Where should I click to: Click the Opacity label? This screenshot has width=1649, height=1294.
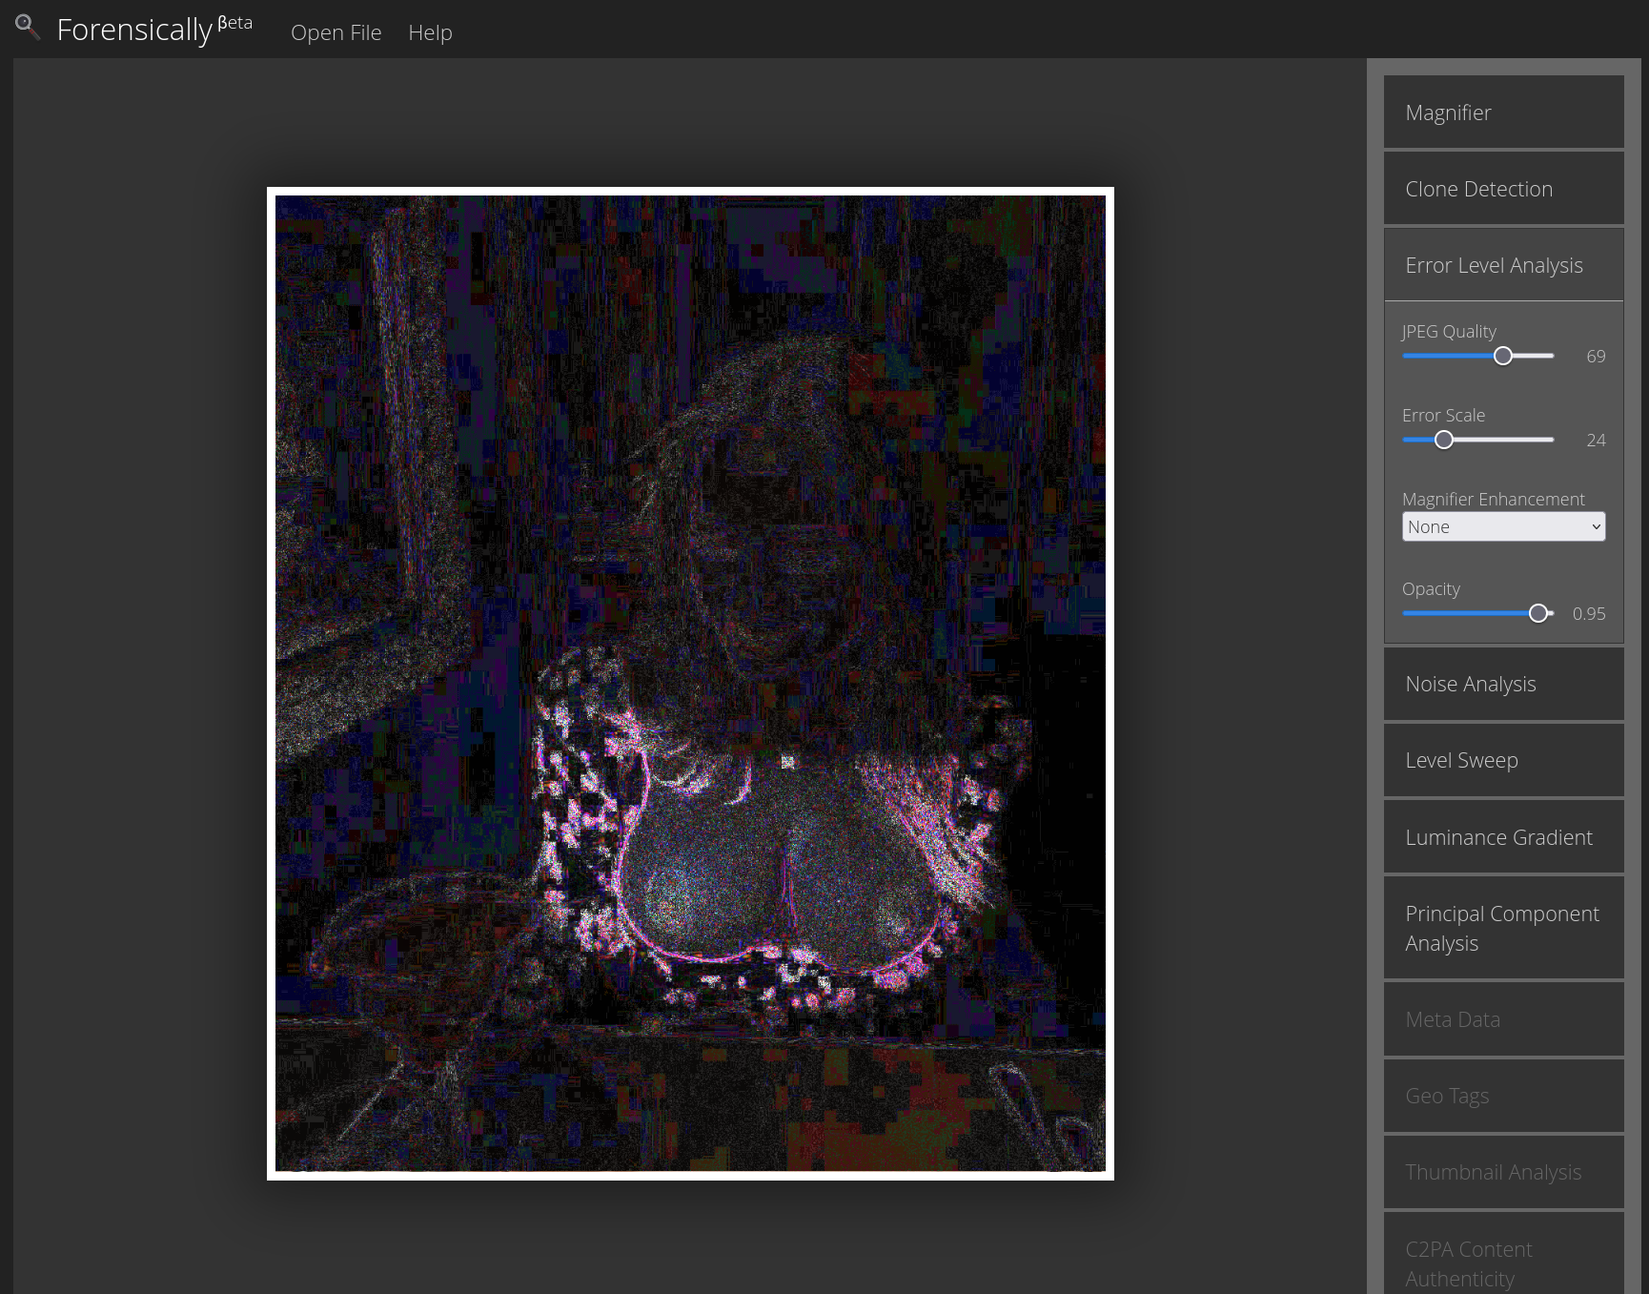pos(1431,588)
